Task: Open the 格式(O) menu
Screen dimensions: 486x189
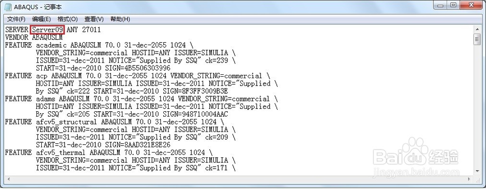Action: 68,19
